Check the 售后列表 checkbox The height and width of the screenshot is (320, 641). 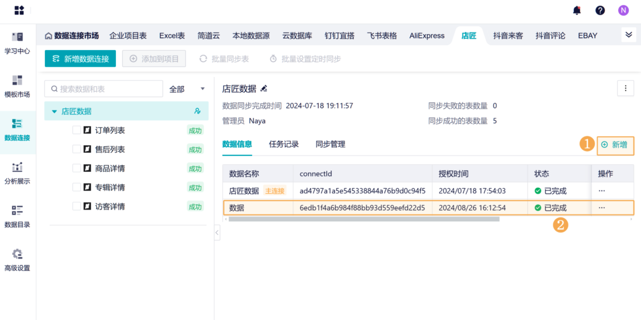point(76,149)
